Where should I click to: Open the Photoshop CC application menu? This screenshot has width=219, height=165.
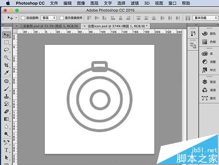coord(30,3)
